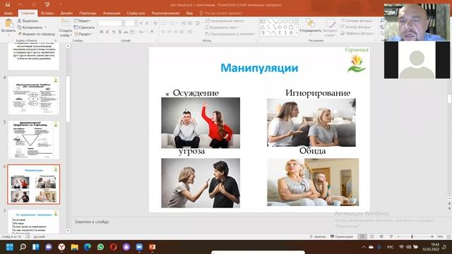Save the presentation from the quick access toolbar
The width and height of the screenshot is (452, 254).
[x=8, y=4]
